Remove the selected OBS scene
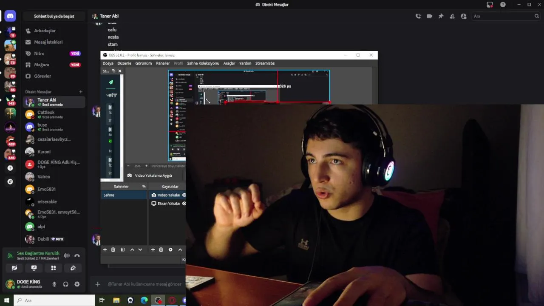Image resolution: width=544 pixels, height=306 pixels. pos(113,249)
